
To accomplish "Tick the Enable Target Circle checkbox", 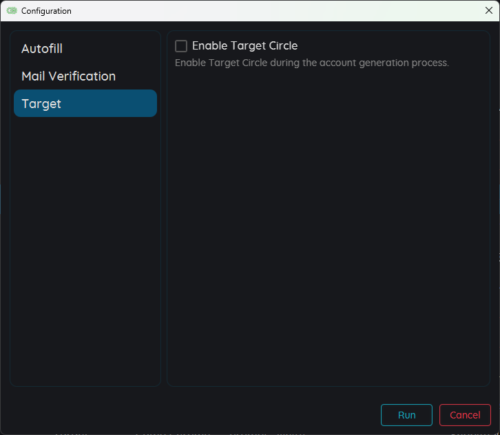I will point(181,46).
